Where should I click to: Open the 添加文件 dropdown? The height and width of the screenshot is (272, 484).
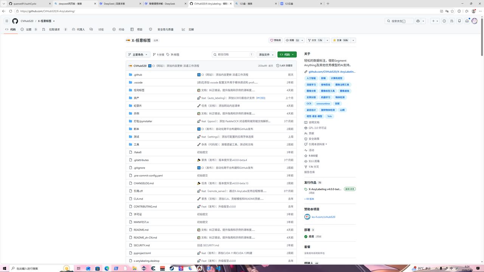tap(266, 54)
